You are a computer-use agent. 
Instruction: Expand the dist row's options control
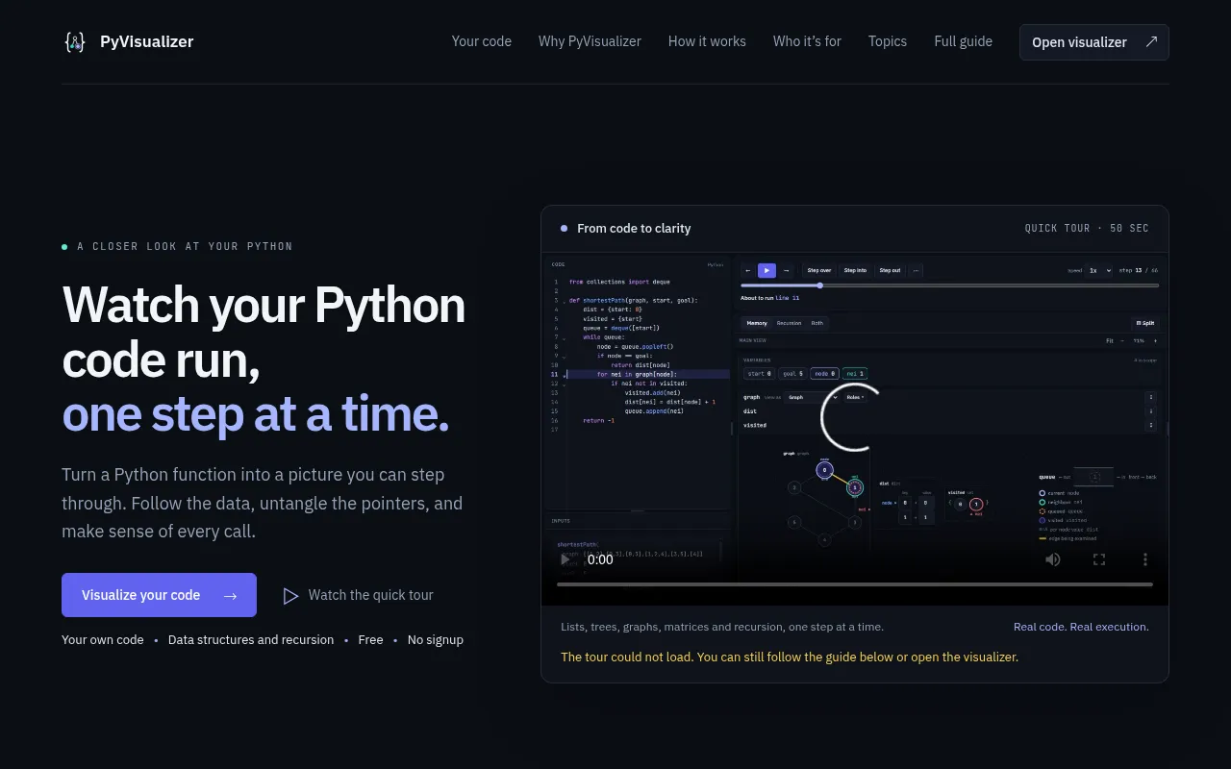pos(1150,411)
